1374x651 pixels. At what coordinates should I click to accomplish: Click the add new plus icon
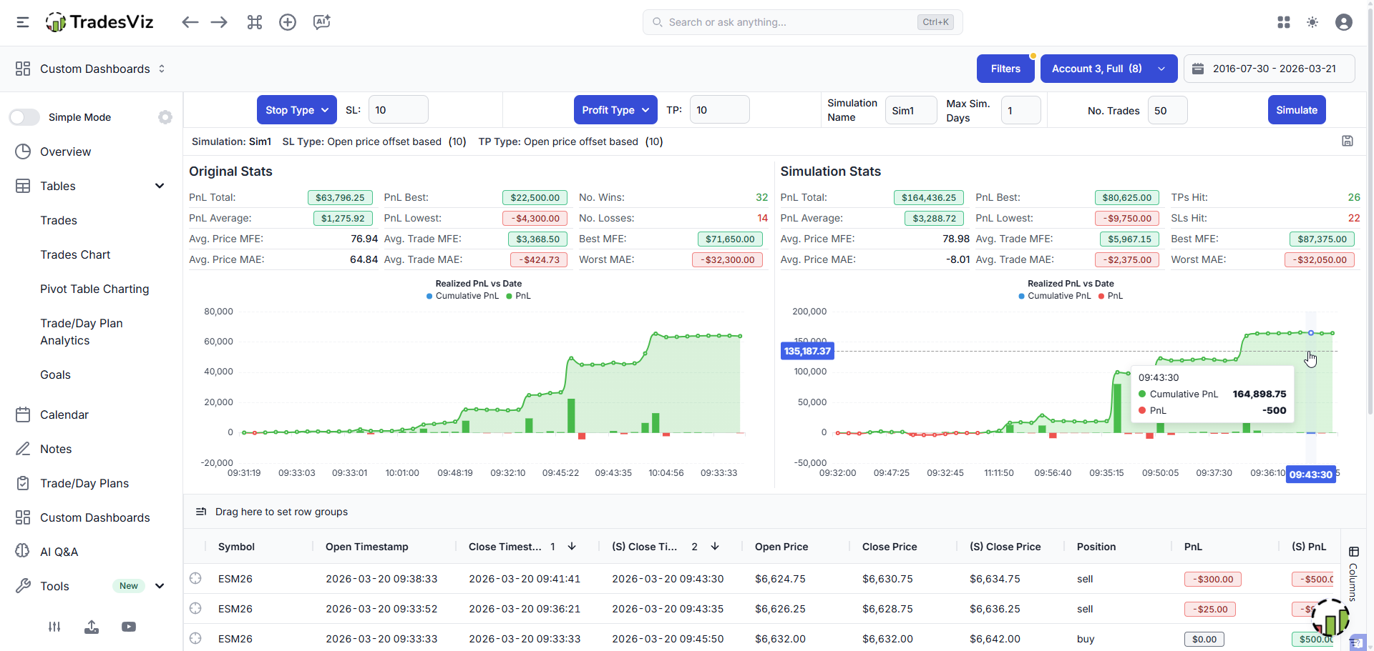[x=288, y=22]
